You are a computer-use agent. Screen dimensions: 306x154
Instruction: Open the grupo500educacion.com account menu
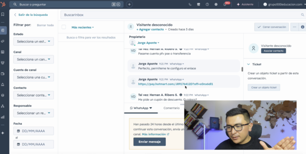tap(284, 5)
